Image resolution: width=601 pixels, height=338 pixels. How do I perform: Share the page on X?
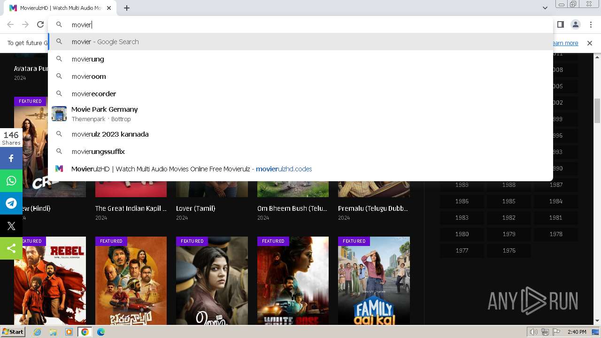point(11,226)
